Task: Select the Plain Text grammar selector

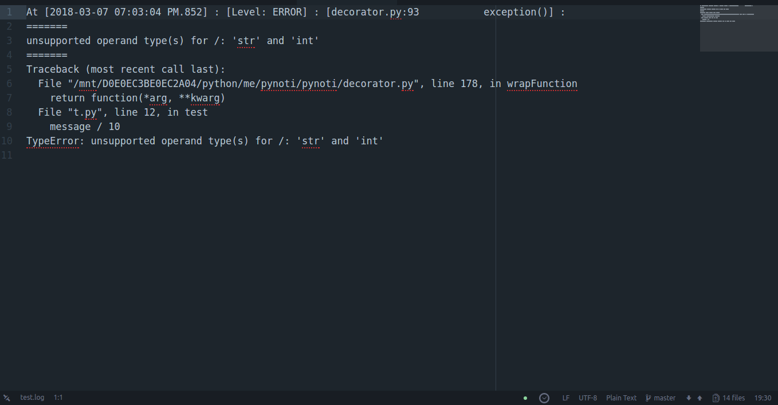Action: [x=621, y=398]
